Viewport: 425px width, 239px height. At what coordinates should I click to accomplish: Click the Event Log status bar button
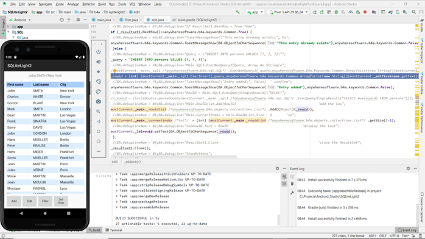pos(407,230)
